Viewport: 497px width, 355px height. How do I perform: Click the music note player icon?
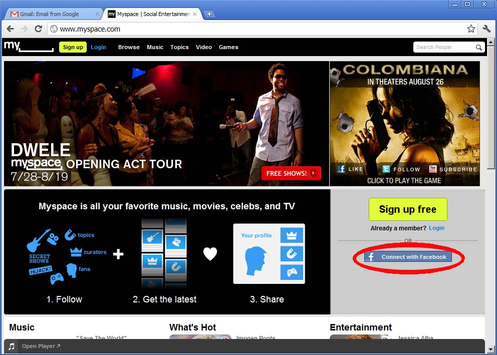pos(12,346)
